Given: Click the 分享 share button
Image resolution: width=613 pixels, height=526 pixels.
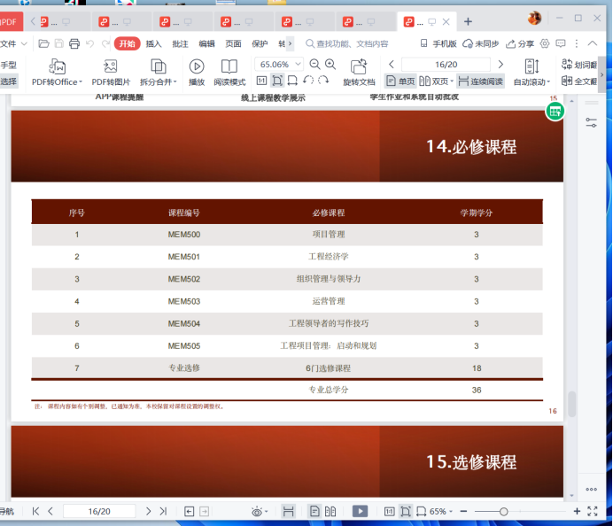Looking at the screenshot, I should (x=520, y=43).
